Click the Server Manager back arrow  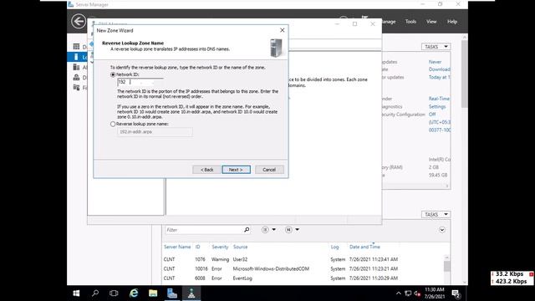click(79, 22)
